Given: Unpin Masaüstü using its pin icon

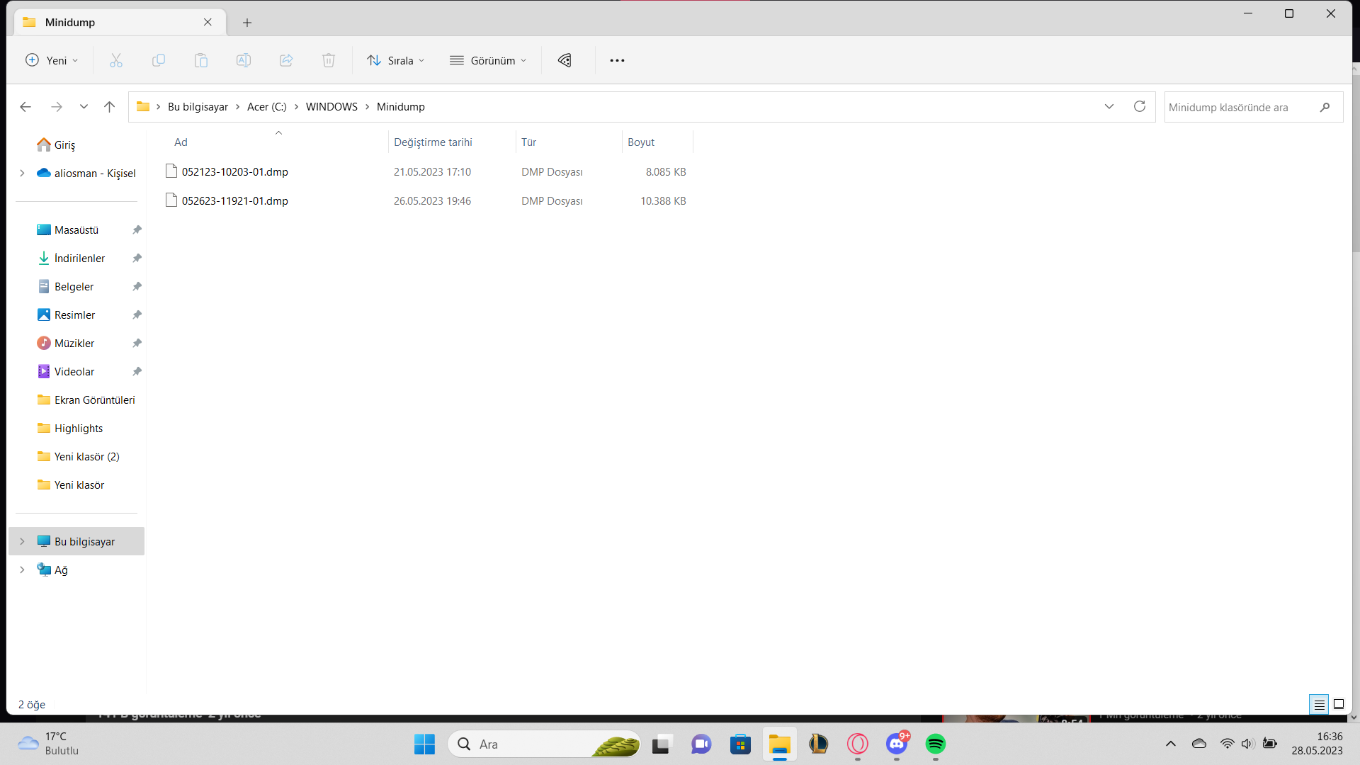Looking at the screenshot, I should click(x=137, y=229).
